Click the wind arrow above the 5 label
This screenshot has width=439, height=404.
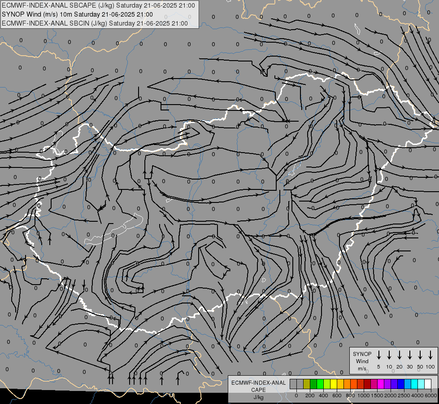click(379, 355)
